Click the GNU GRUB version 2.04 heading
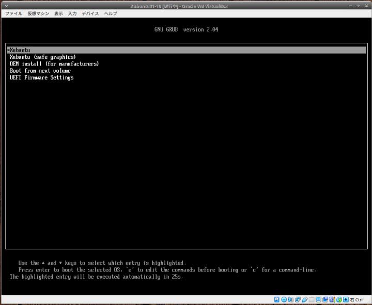This screenshot has height=305, width=372. point(186,29)
